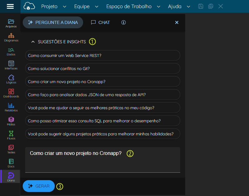The image size is (249, 196).
Task: Expand the Projeto dropdown arrow
Action: point(64,7)
